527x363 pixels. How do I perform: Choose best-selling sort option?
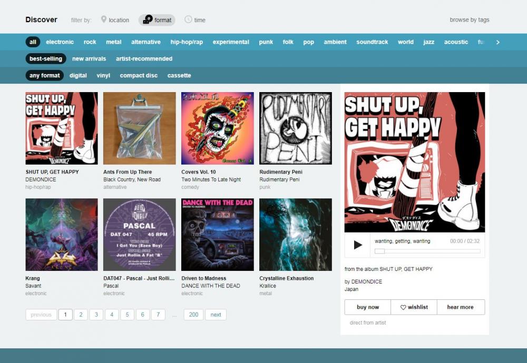click(46, 59)
